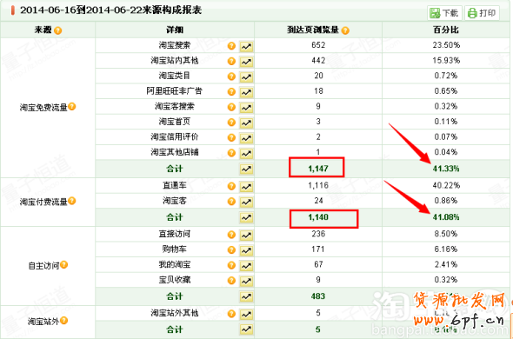
Task: Click help icon next to 淘宝站外
Action: point(64,321)
